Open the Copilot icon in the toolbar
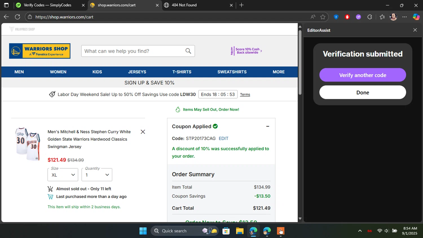The width and height of the screenshot is (423, 238). click(416, 17)
